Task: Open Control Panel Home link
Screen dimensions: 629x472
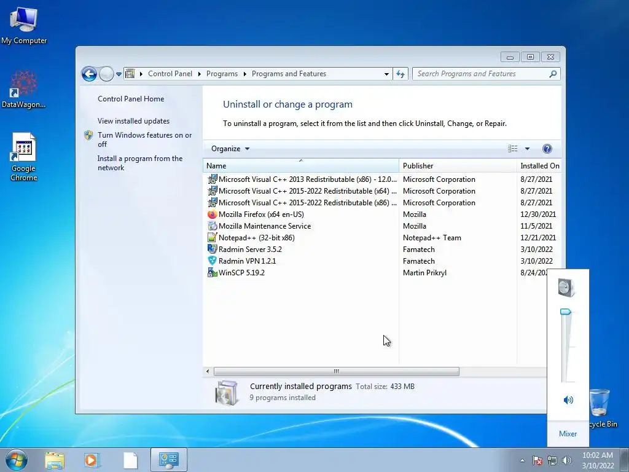Action: pyautogui.click(x=131, y=99)
